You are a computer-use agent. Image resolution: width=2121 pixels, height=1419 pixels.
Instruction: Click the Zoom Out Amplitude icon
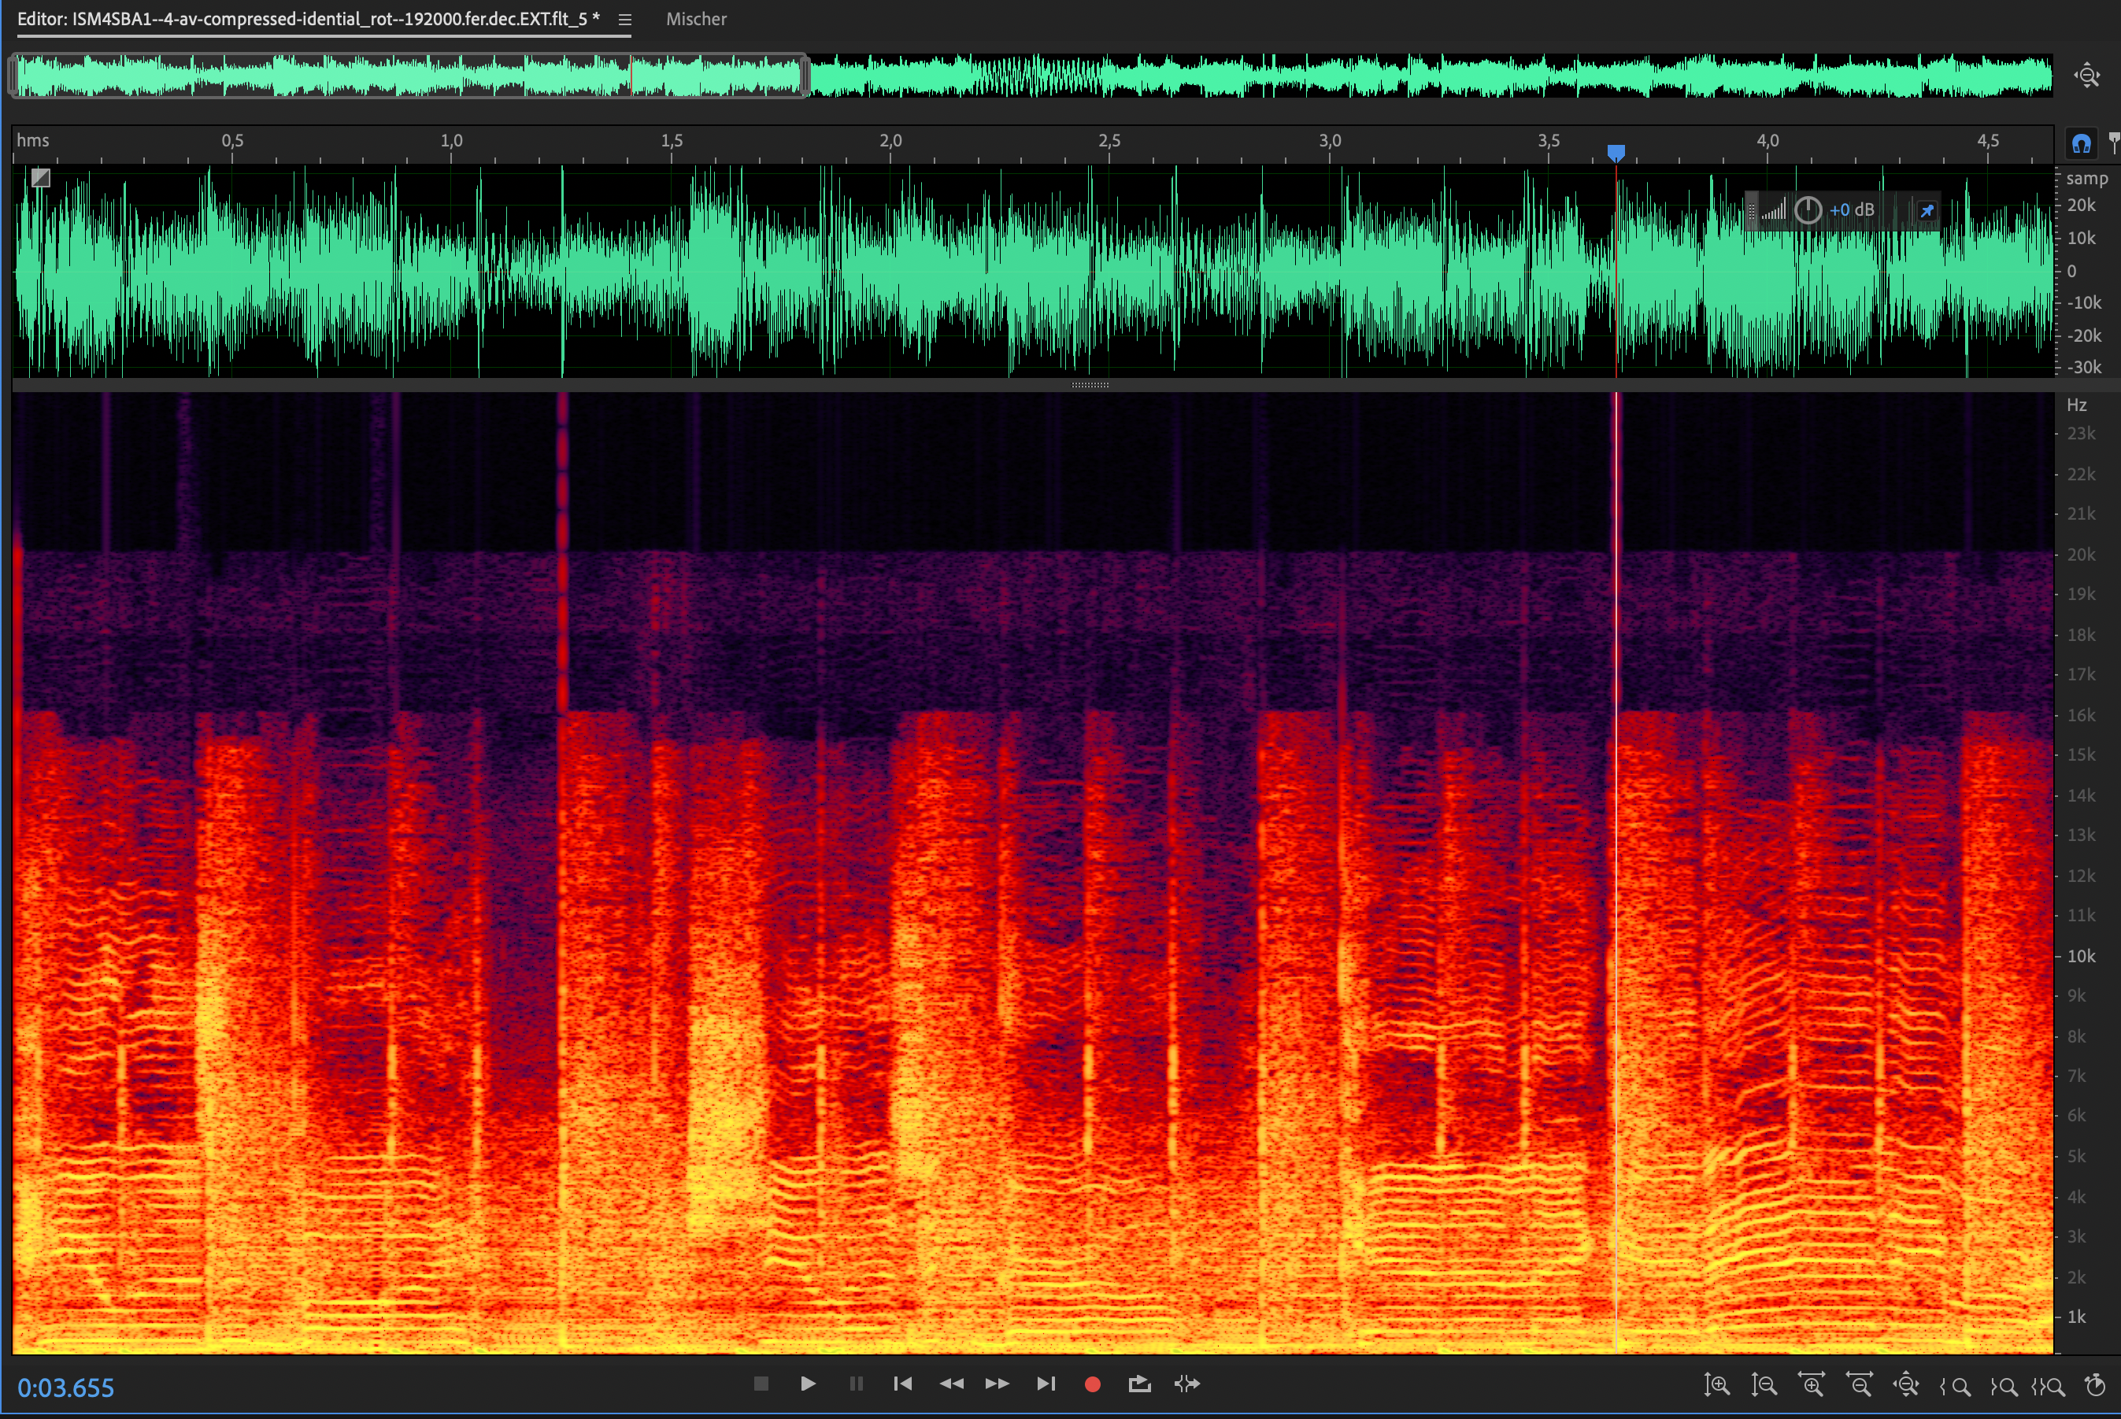click(1764, 1384)
